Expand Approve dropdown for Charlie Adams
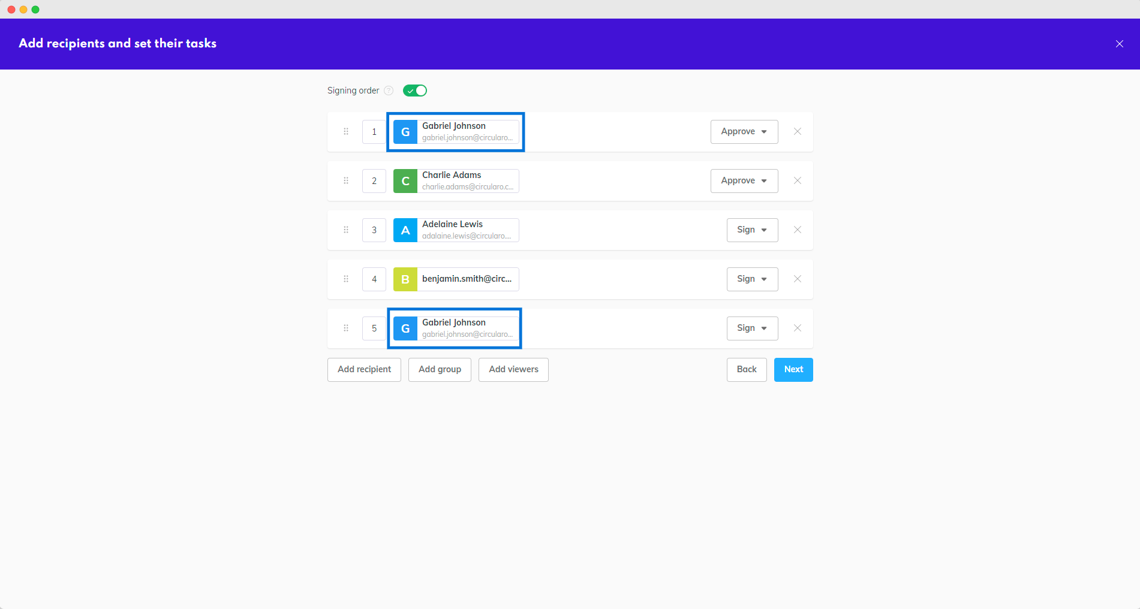This screenshot has height=609, width=1140. [x=744, y=181]
